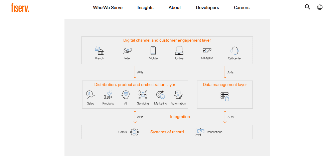The image size is (335, 165).
Task: Click the 'Automation' label
Action: coord(178,103)
